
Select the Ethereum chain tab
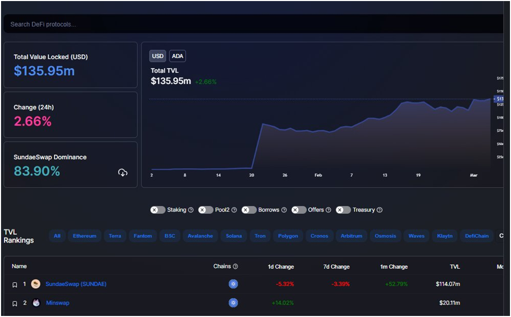(85, 236)
